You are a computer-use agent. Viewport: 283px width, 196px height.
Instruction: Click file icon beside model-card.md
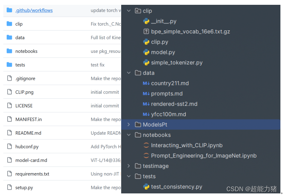pos(9,160)
